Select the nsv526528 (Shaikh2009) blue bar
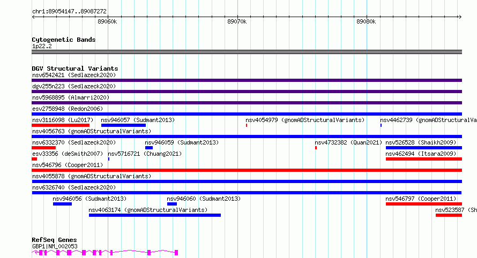This screenshot has height=258, width=477. tap(424, 148)
